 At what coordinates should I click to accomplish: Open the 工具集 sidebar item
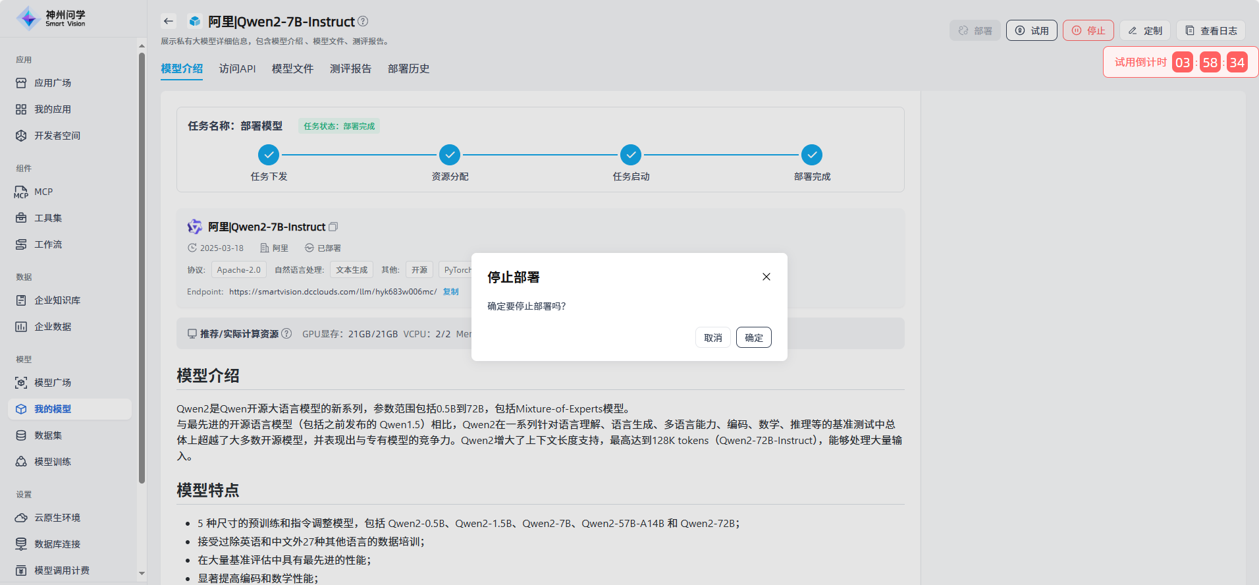coord(47,218)
